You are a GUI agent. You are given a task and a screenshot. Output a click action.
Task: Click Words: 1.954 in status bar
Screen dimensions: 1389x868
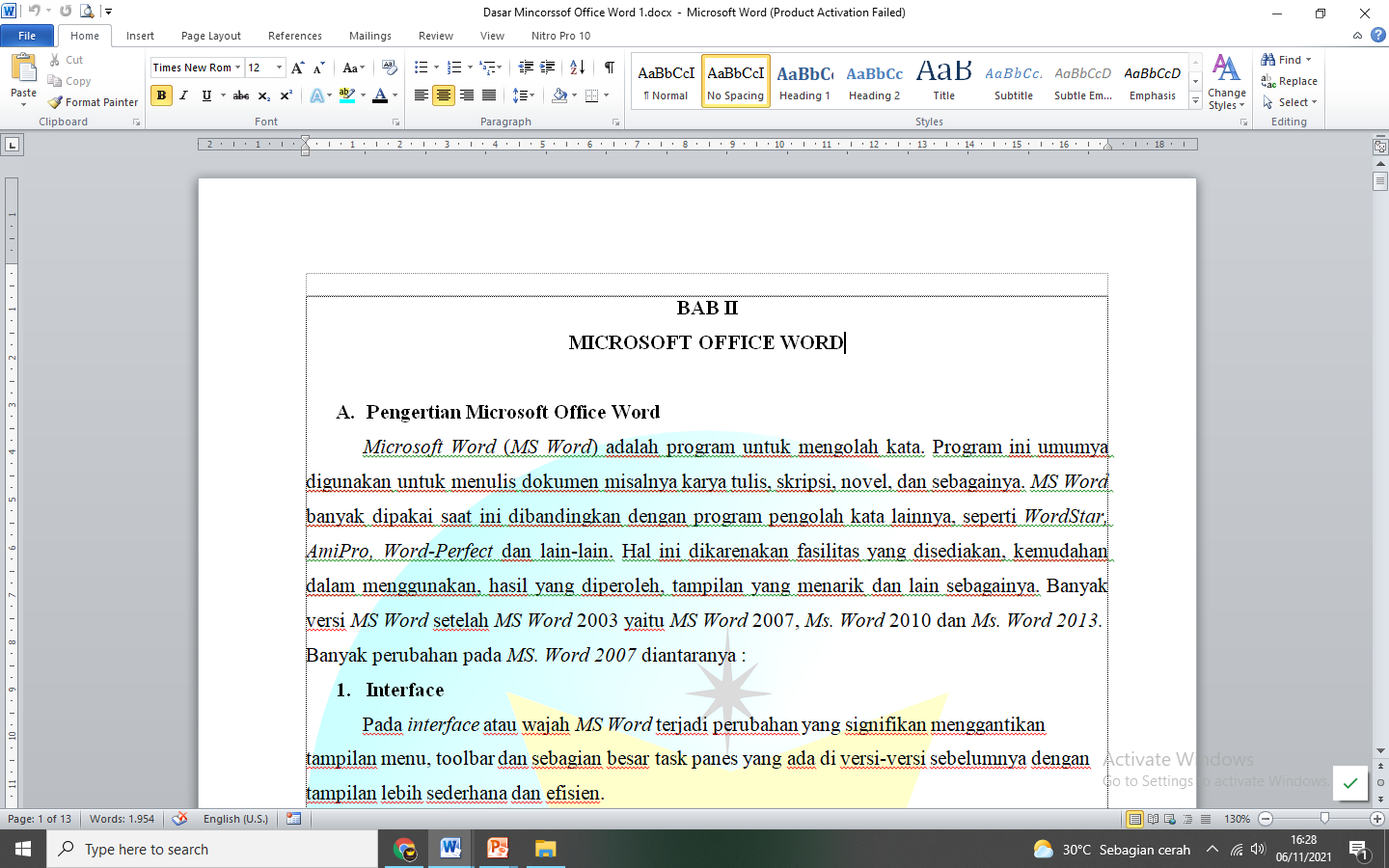pyautogui.click(x=122, y=819)
